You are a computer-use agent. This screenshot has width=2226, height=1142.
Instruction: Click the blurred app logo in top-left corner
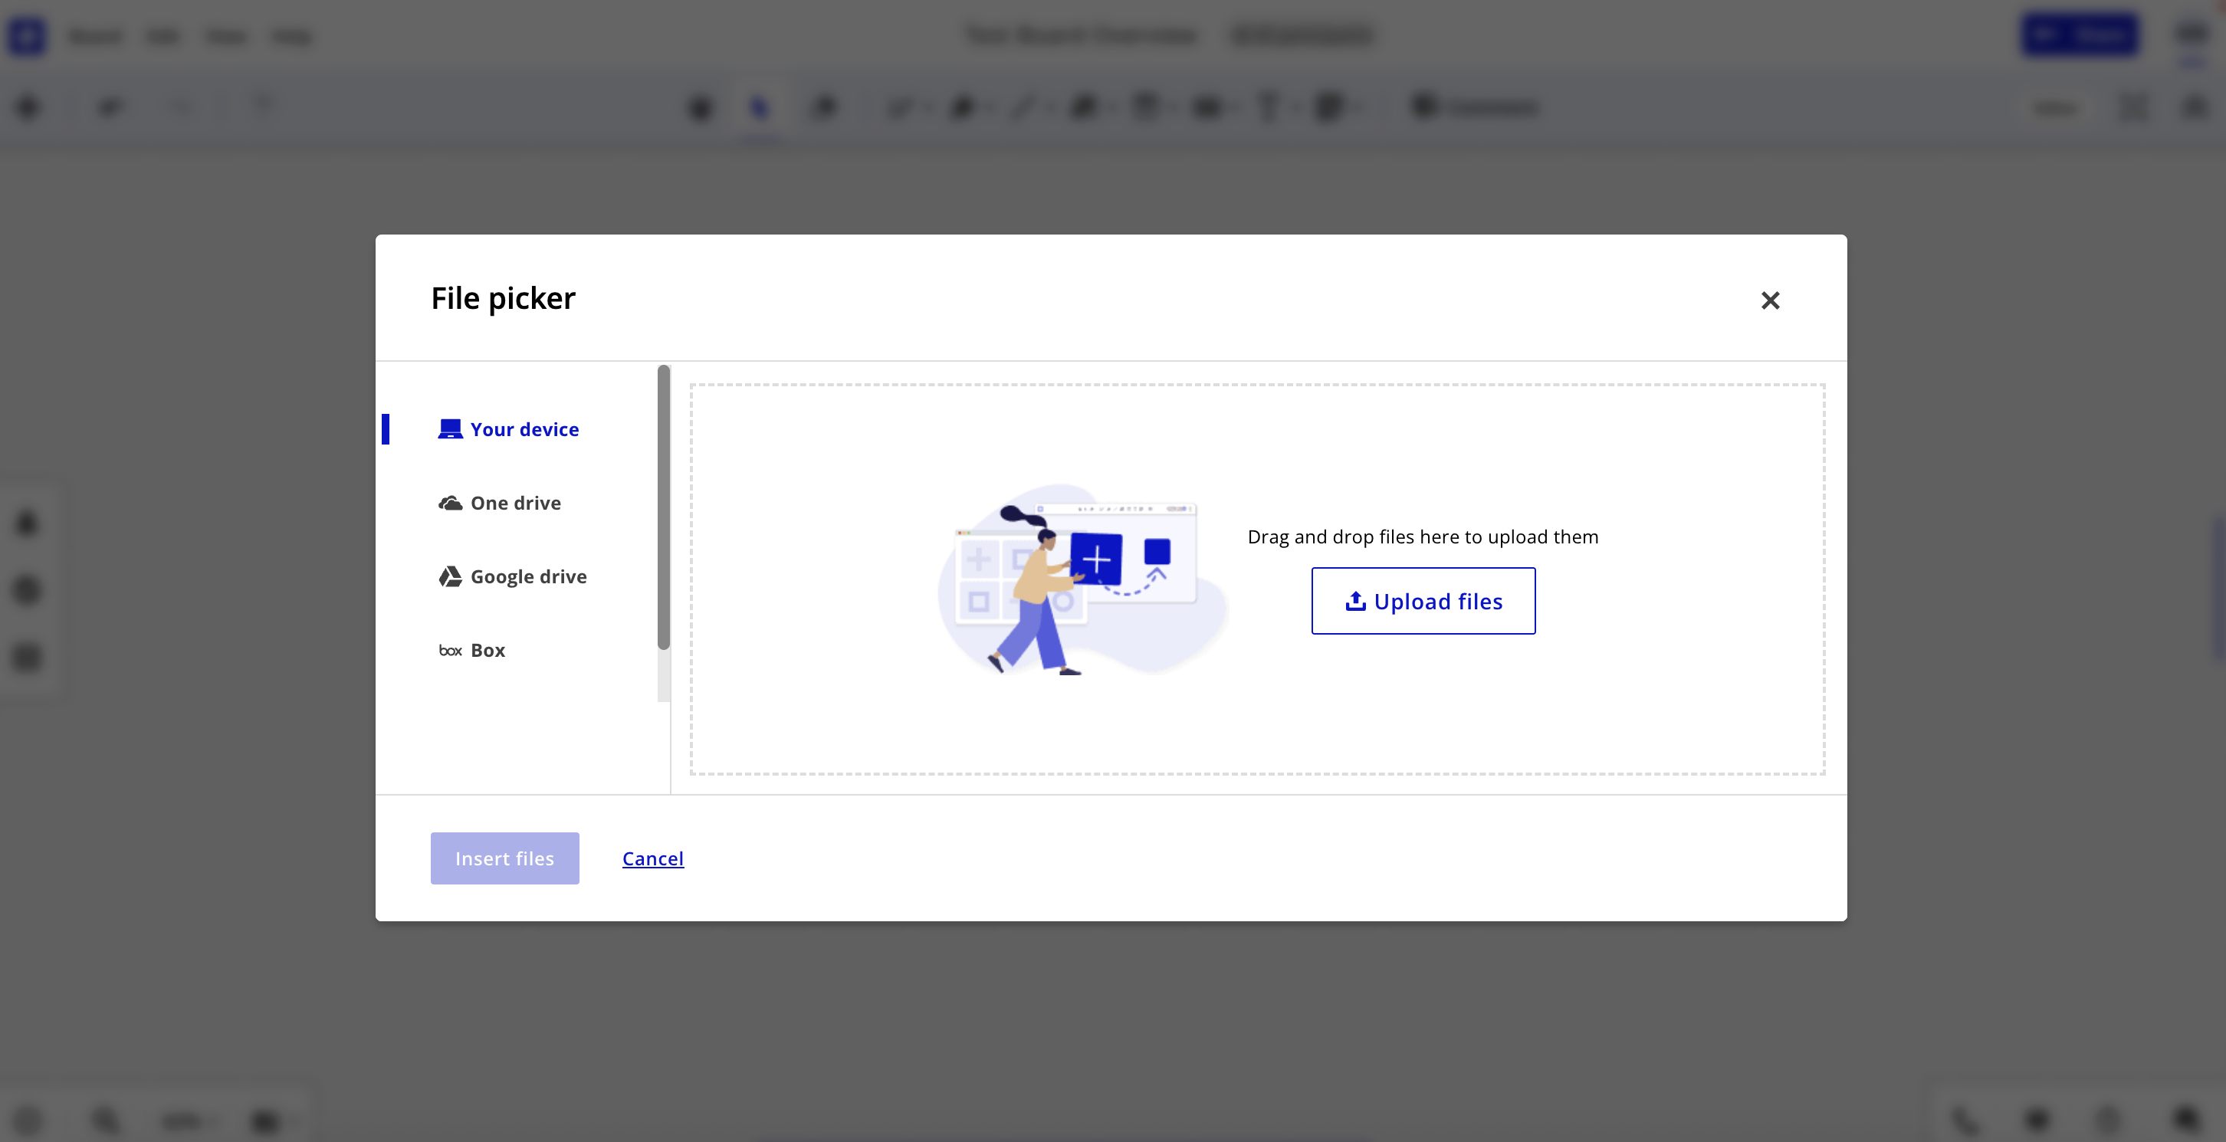tap(27, 35)
